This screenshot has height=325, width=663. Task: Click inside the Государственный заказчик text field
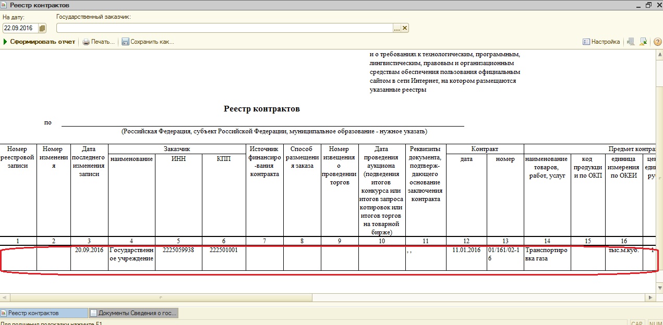pyautogui.click(x=224, y=28)
